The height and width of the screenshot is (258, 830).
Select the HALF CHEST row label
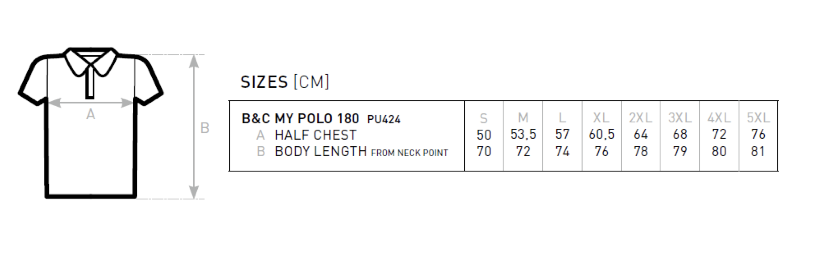click(315, 135)
